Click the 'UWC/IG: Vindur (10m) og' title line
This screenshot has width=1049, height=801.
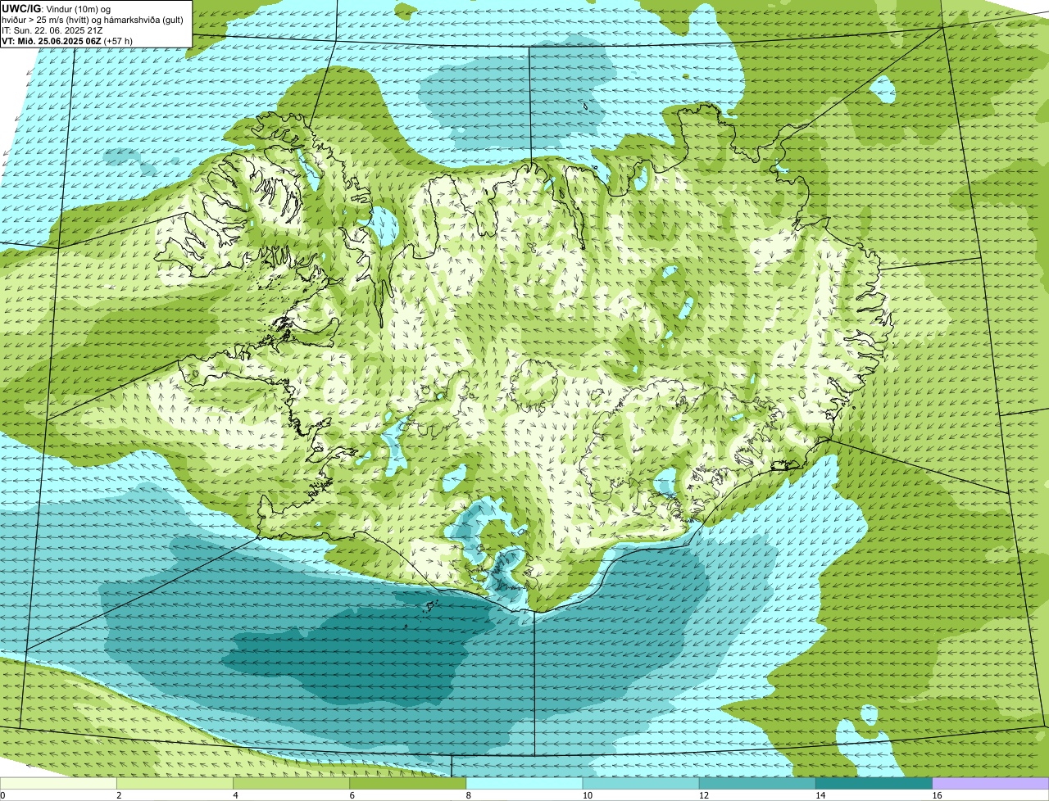56,9
